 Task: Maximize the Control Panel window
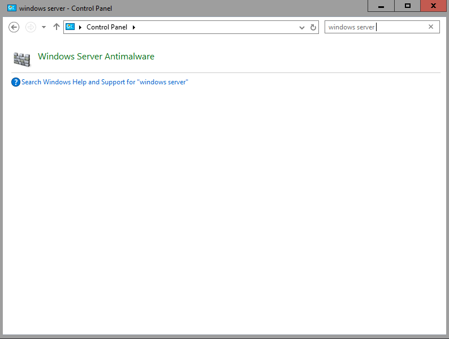pos(408,6)
